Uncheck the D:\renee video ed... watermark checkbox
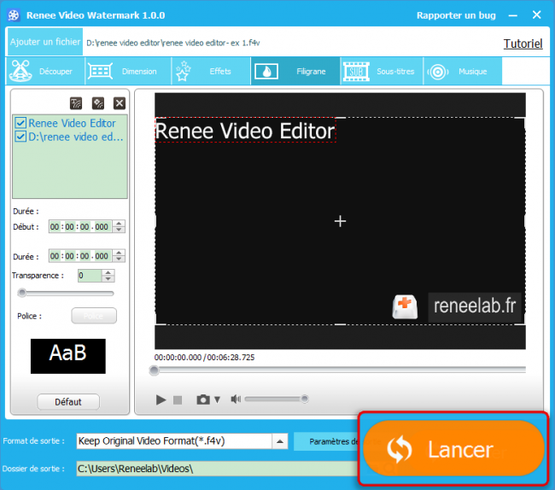Viewport: 555px width, 490px height. tap(20, 137)
